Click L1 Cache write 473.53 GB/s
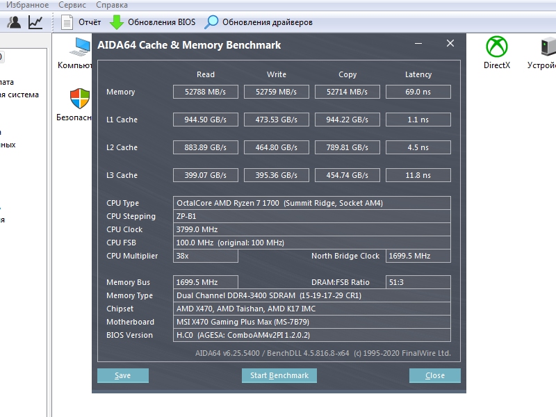This screenshot has width=556, height=417. 277,120
